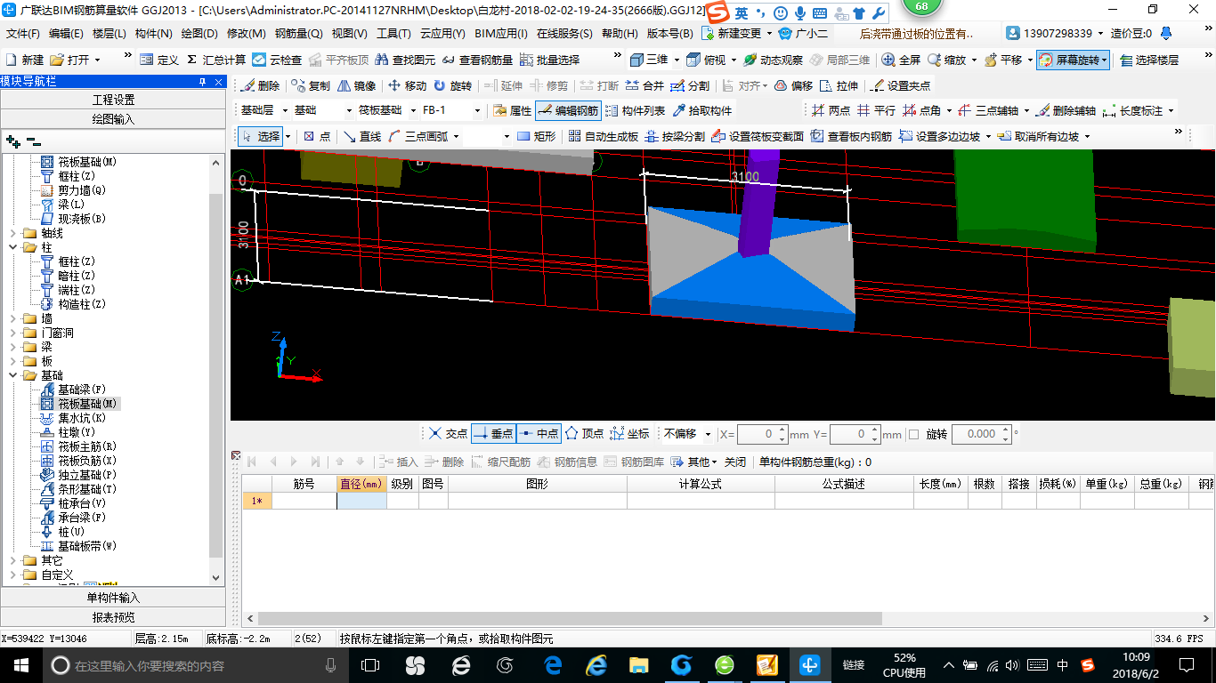This screenshot has width=1216, height=683.
Task: Click 查找图元 find element tool
Action: 406,60
